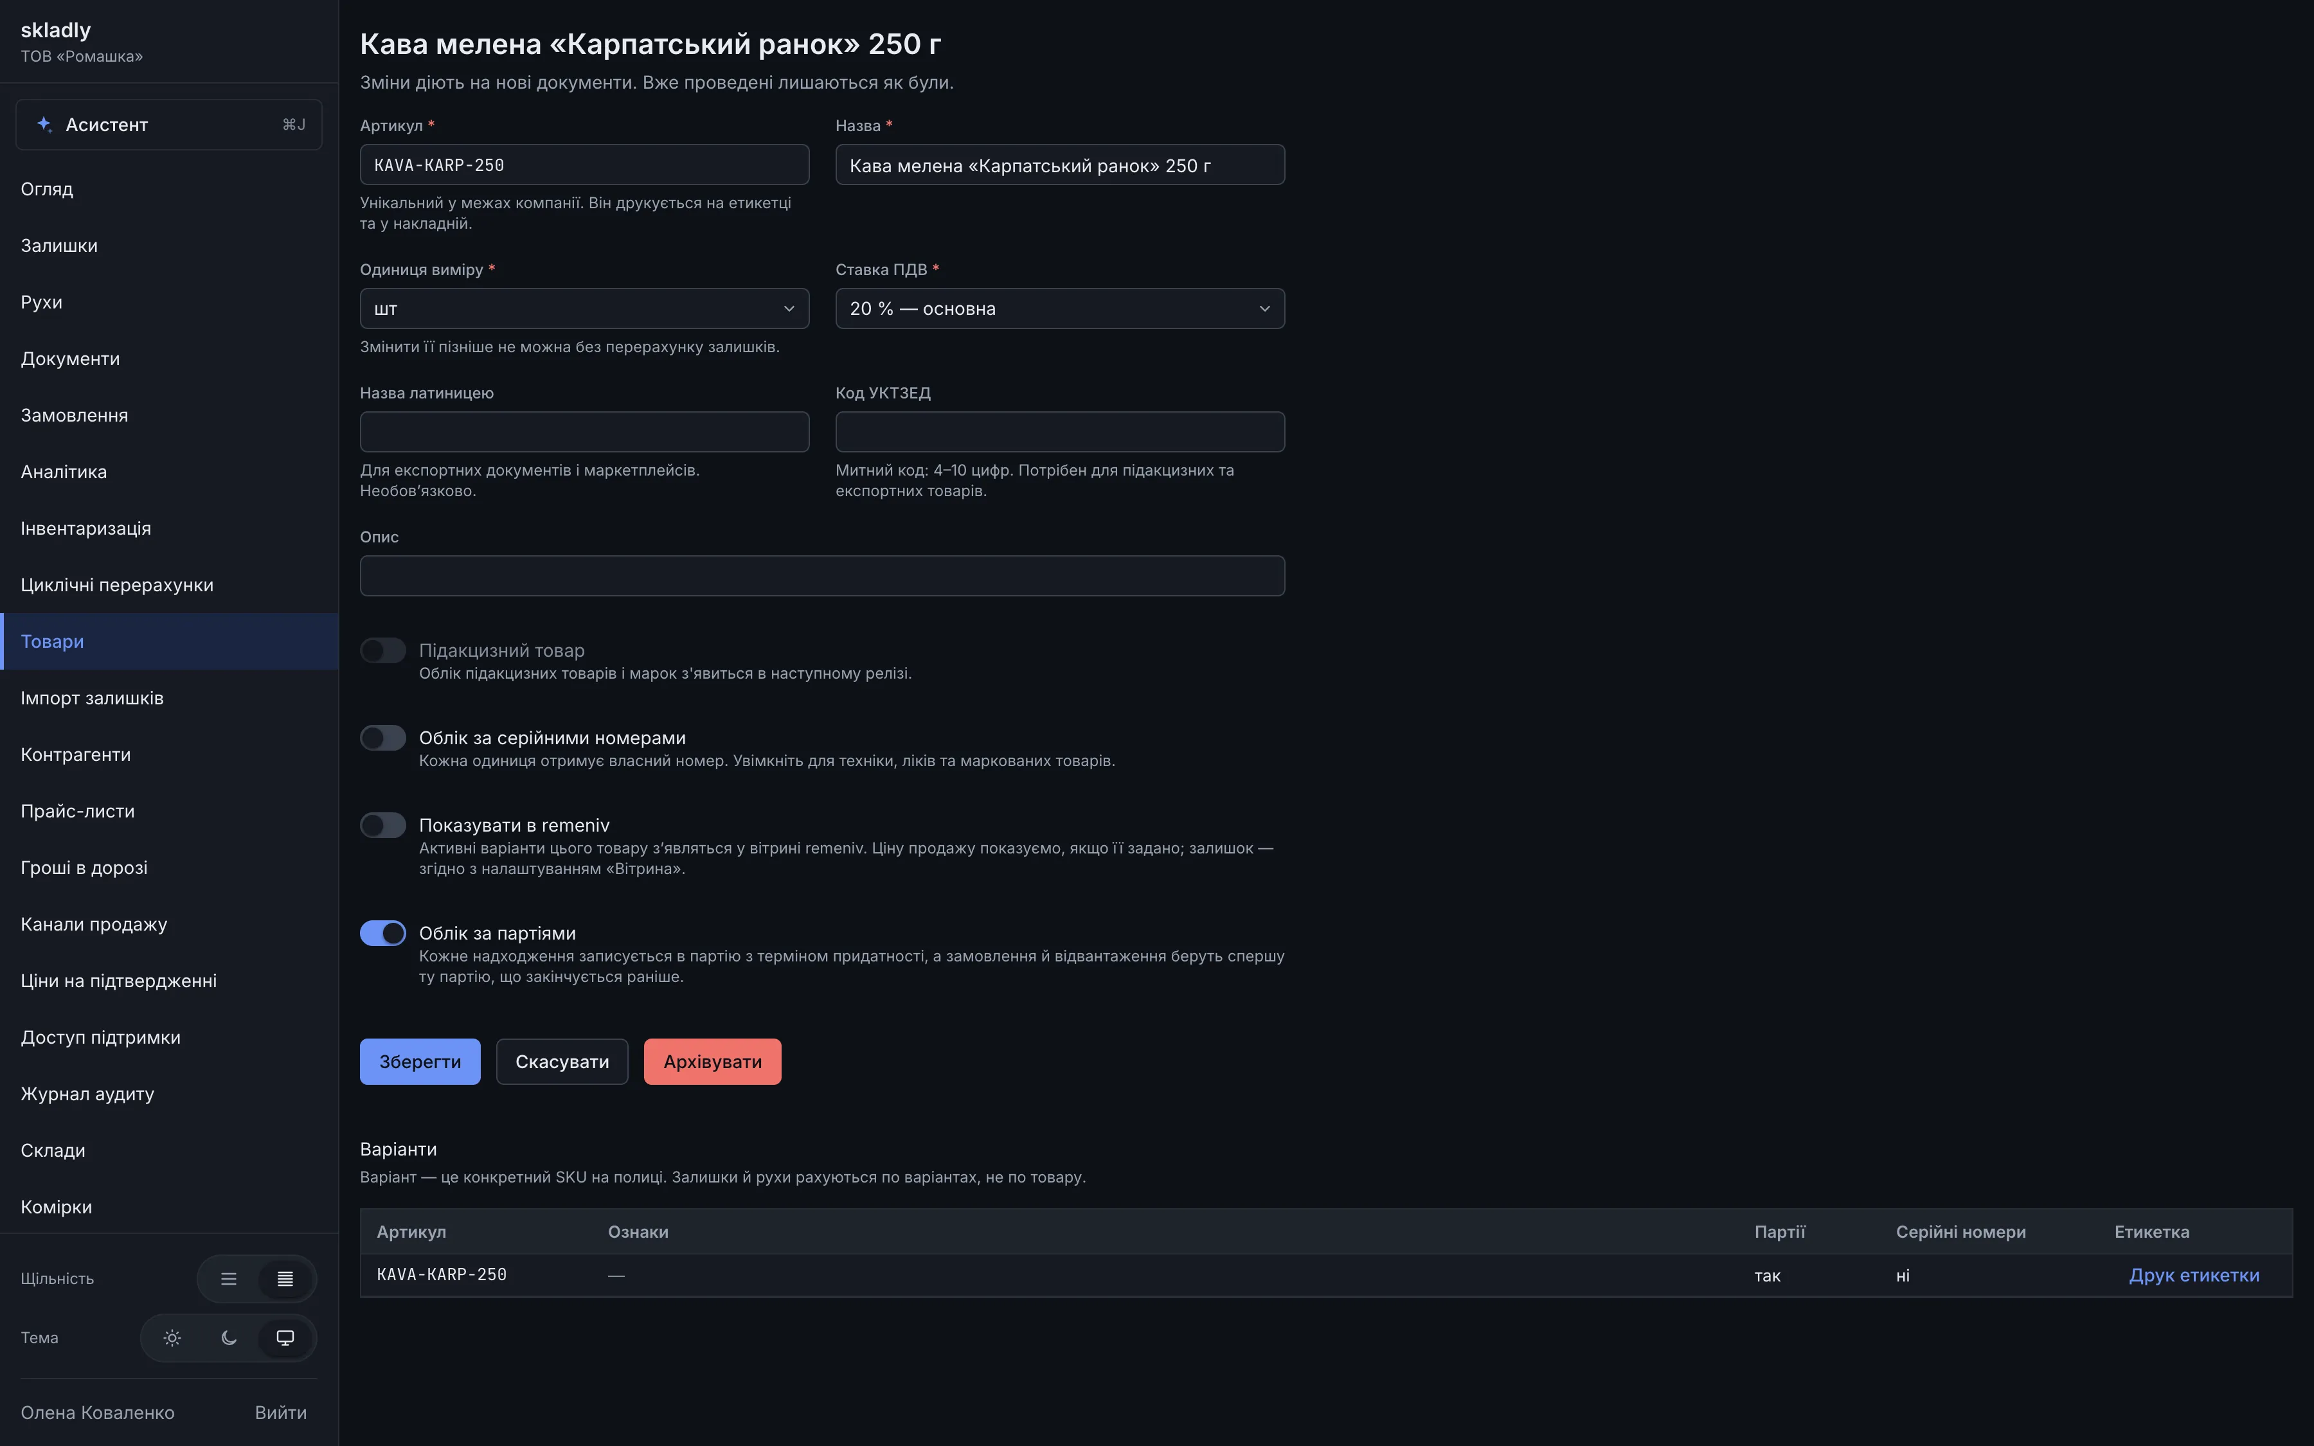Go to Інвентаризація
Viewport: 2314px width, 1446px height.
pos(169,528)
